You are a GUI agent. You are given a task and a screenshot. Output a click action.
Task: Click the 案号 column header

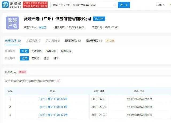tap(52, 91)
